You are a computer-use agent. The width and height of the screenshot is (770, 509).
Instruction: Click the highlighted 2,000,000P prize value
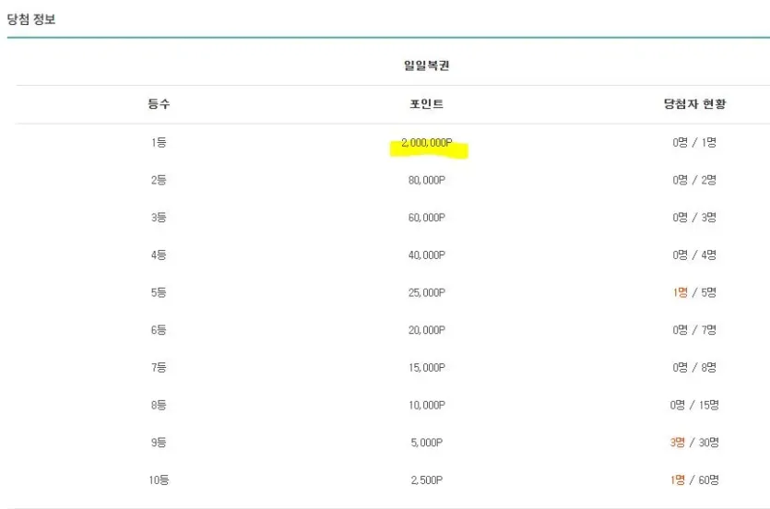[x=427, y=142]
